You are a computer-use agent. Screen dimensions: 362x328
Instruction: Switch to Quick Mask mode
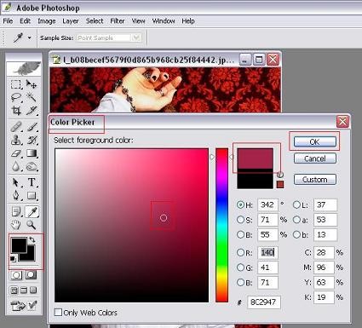click(x=31, y=275)
